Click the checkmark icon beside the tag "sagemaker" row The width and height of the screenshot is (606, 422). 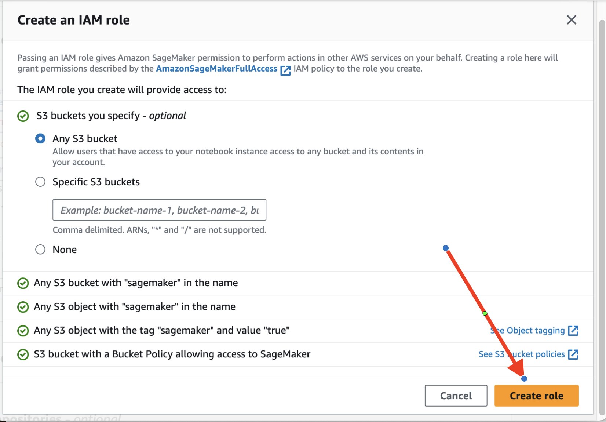pos(23,331)
